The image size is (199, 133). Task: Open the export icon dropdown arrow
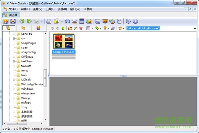62,21
